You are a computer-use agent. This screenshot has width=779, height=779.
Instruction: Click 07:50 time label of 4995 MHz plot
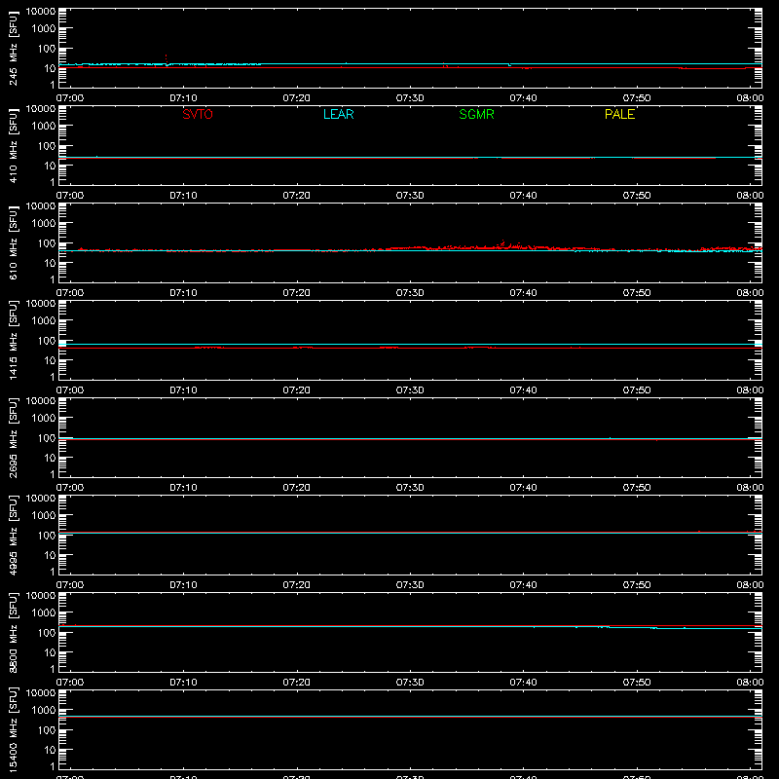point(637,585)
